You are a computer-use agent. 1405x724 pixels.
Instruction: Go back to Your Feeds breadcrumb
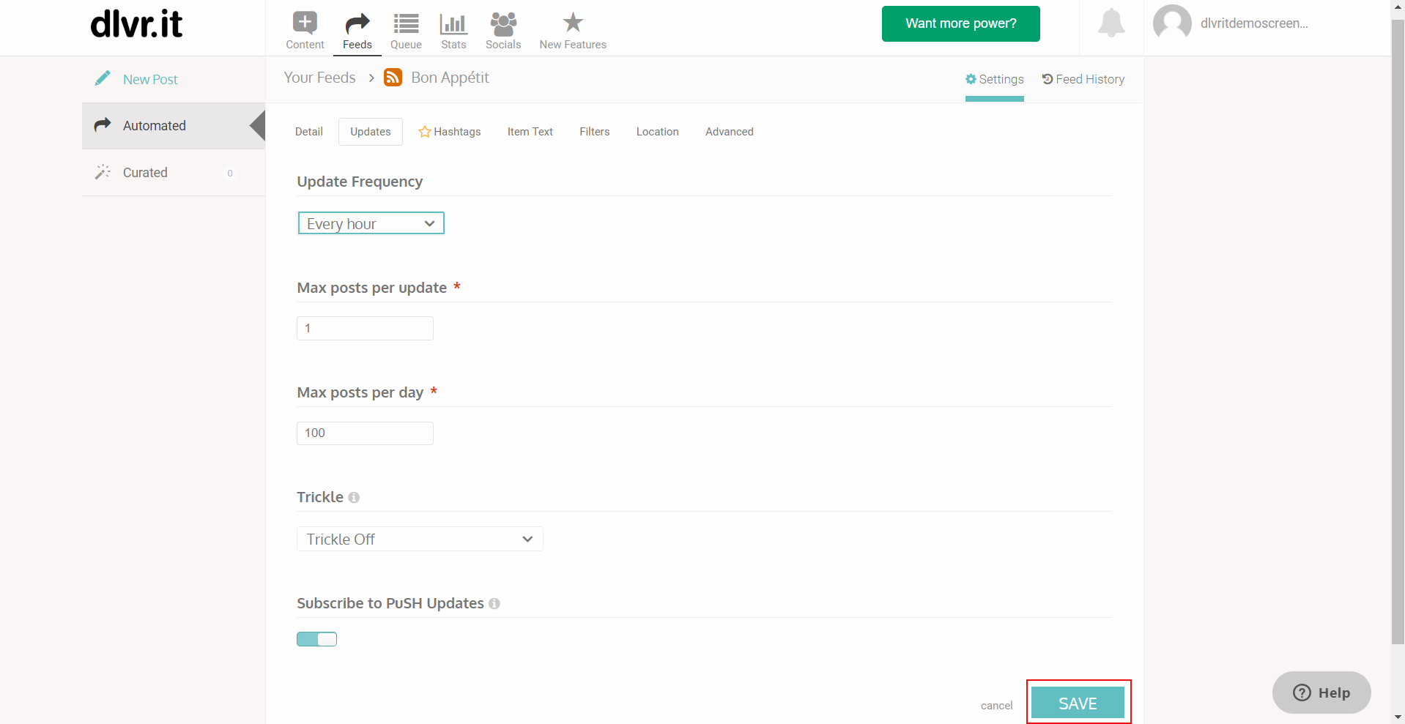[x=320, y=78]
